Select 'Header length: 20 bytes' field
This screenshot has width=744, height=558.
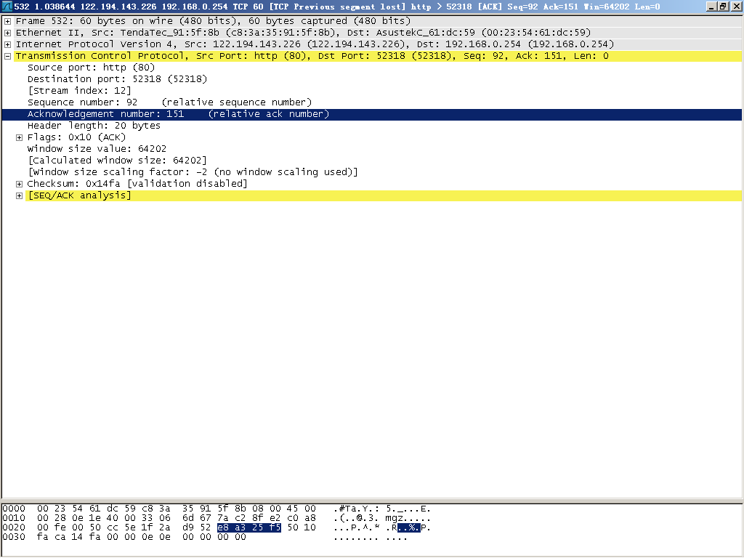(x=94, y=126)
